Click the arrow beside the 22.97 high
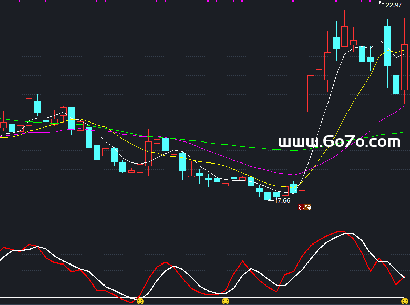 [x=381, y=4]
